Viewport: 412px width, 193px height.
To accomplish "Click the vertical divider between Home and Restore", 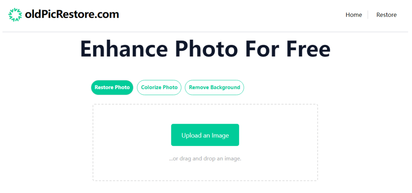I will tap(368, 15).
